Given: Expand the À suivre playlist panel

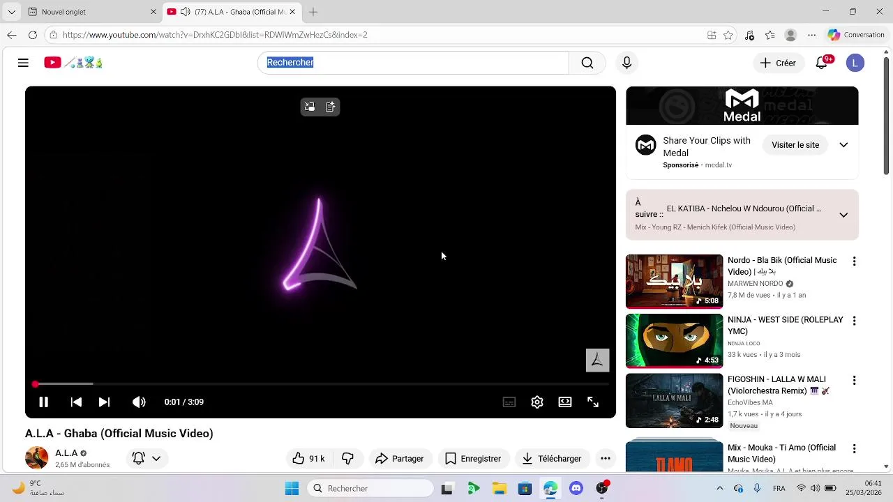Looking at the screenshot, I should 843,215.
